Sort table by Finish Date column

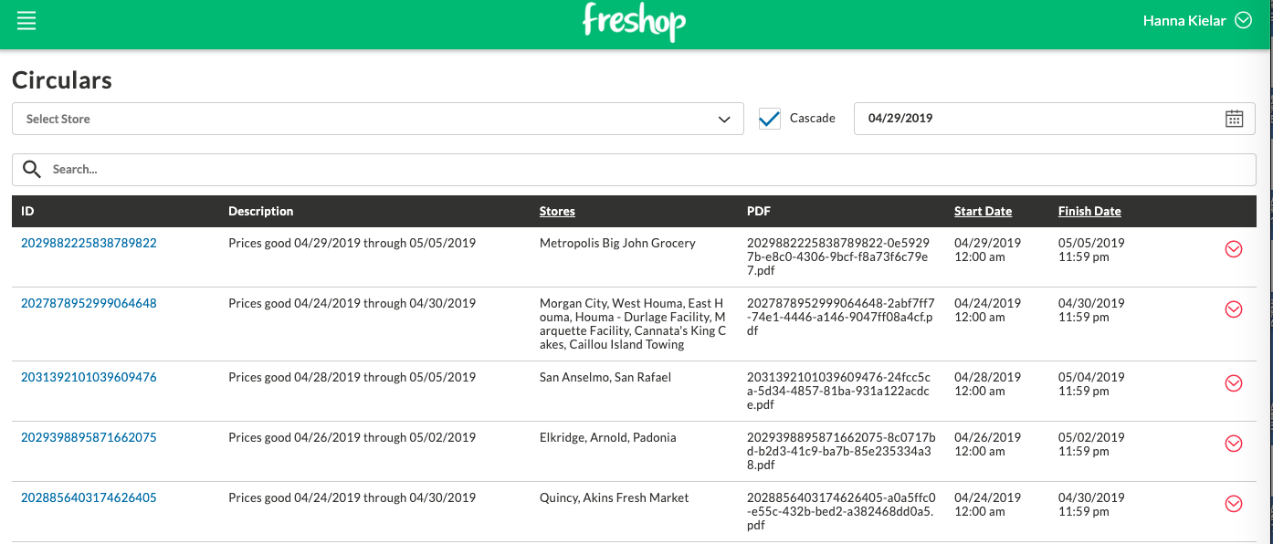[x=1089, y=211]
